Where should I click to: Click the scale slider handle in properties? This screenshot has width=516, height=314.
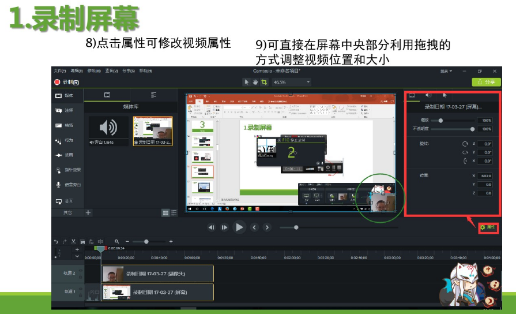coord(440,121)
